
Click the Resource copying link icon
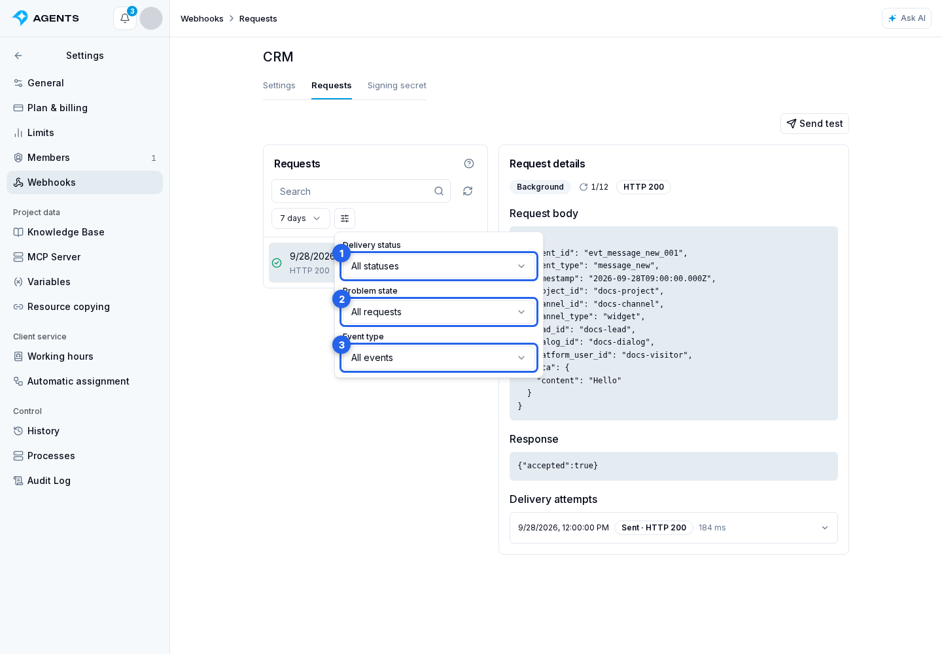(x=18, y=307)
